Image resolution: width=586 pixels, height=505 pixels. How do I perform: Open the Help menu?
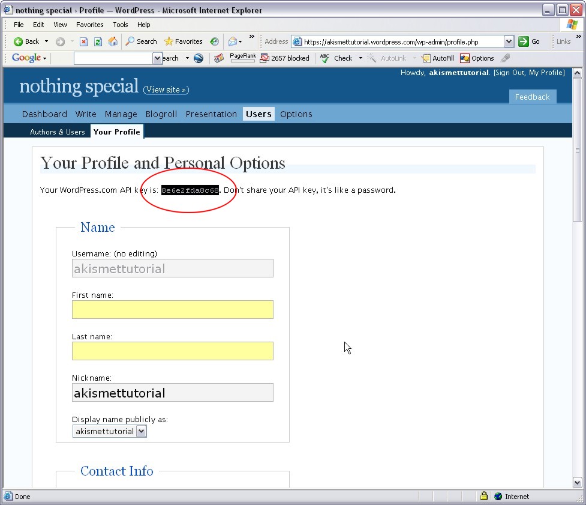point(144,25)
